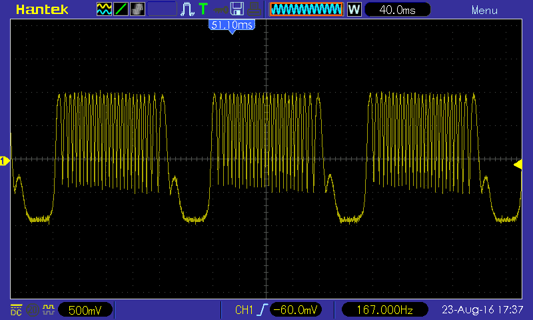533x320 pixels.
Task: Click the dual-waveform YT display icon
Action: click(x=104, y=9)
